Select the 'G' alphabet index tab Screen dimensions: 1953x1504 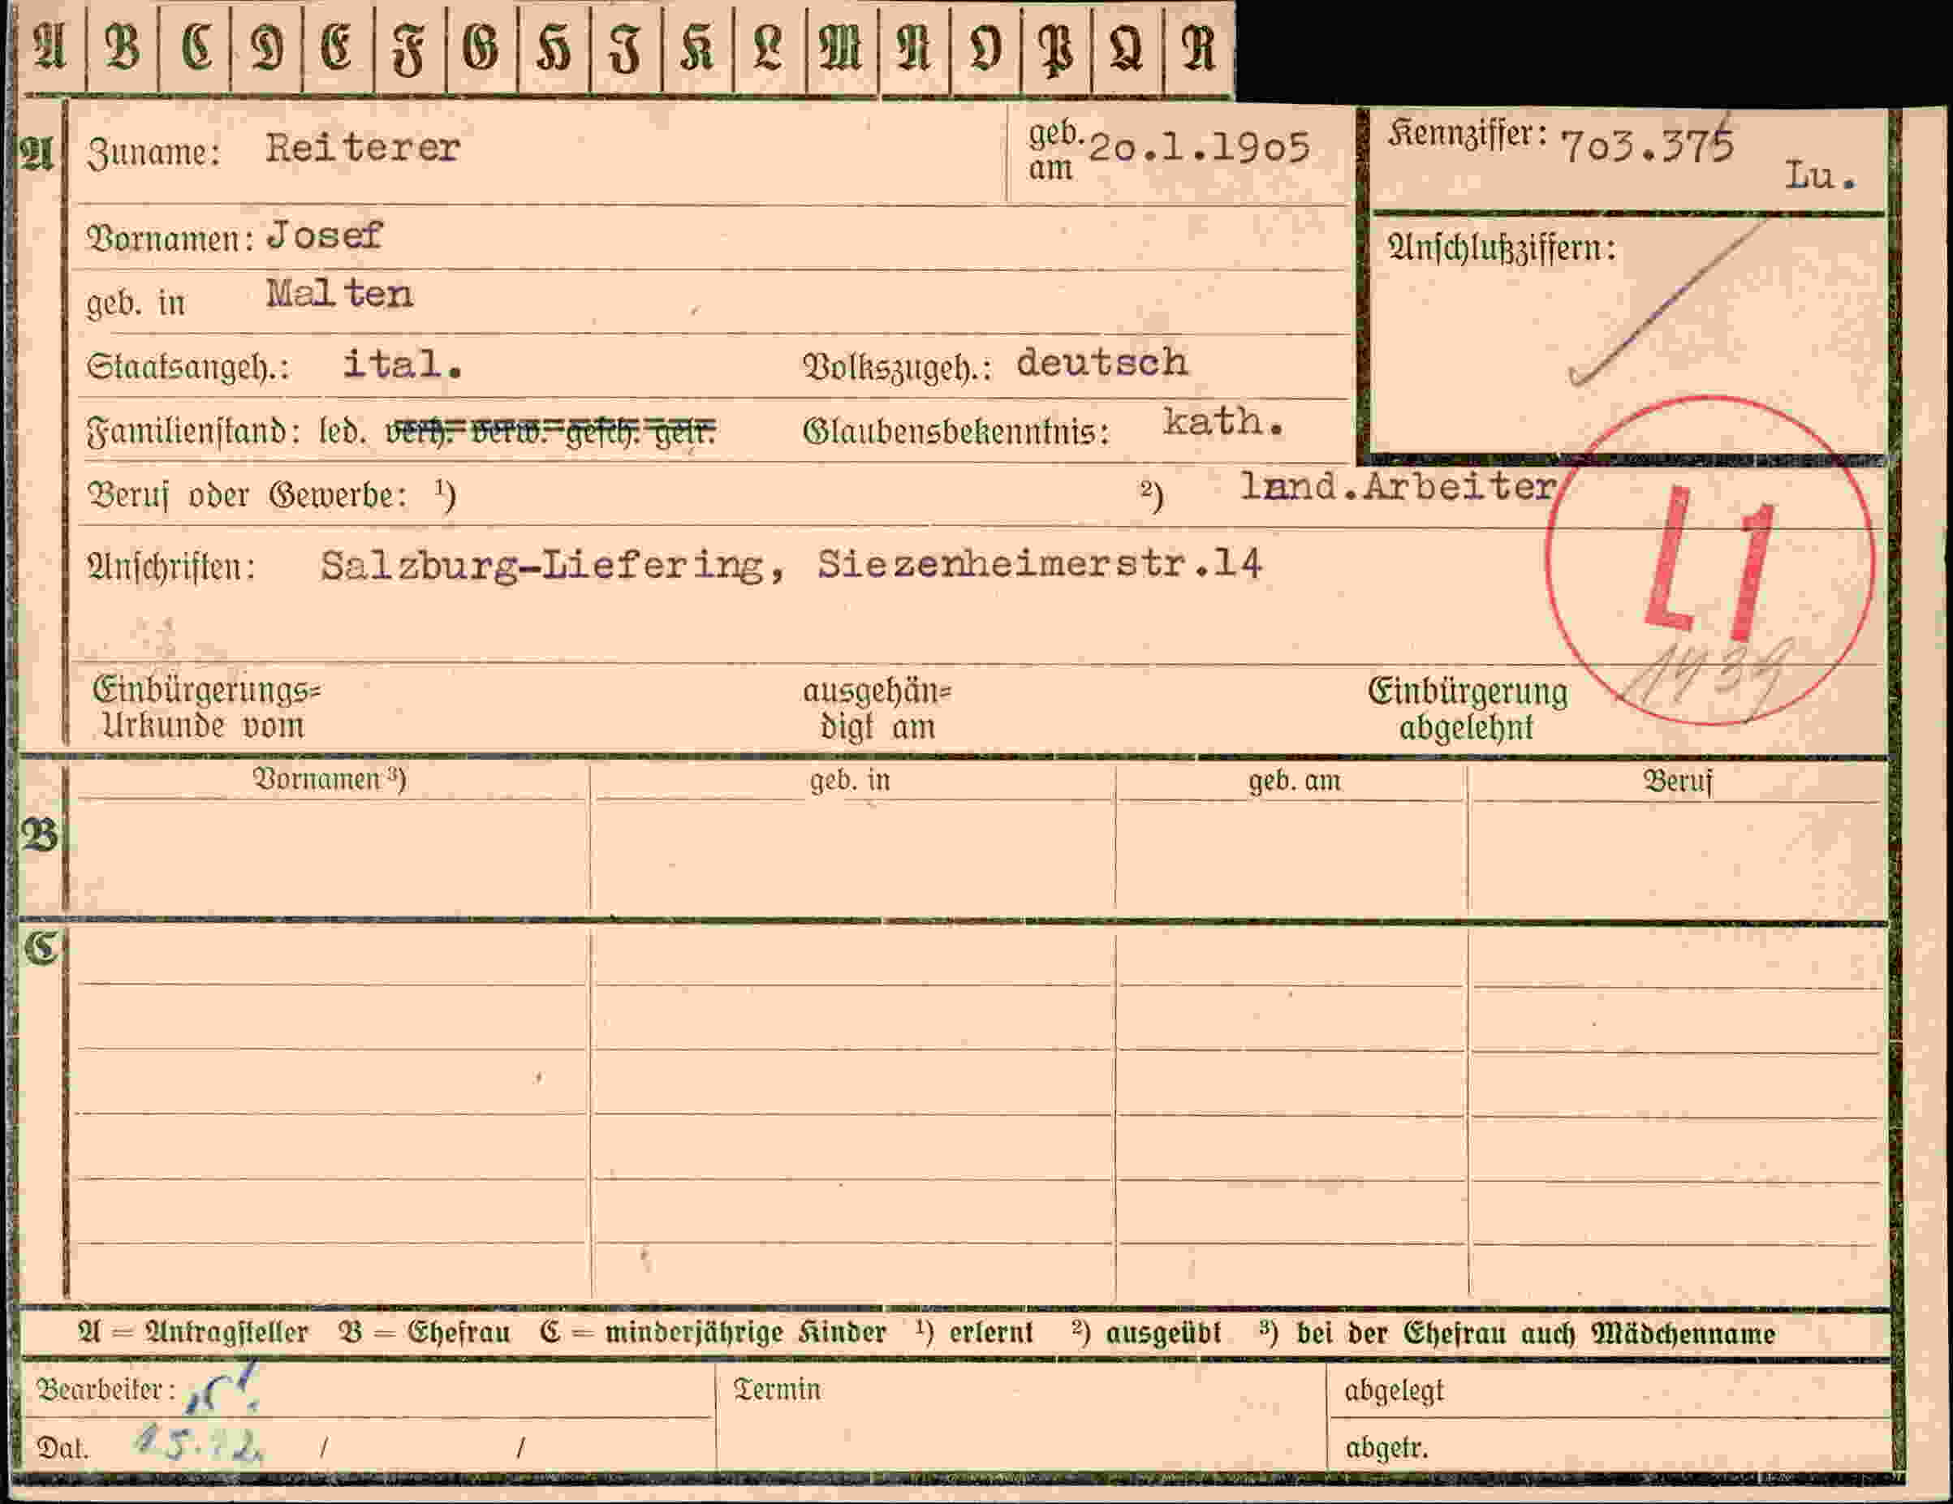tap(482, 46)
